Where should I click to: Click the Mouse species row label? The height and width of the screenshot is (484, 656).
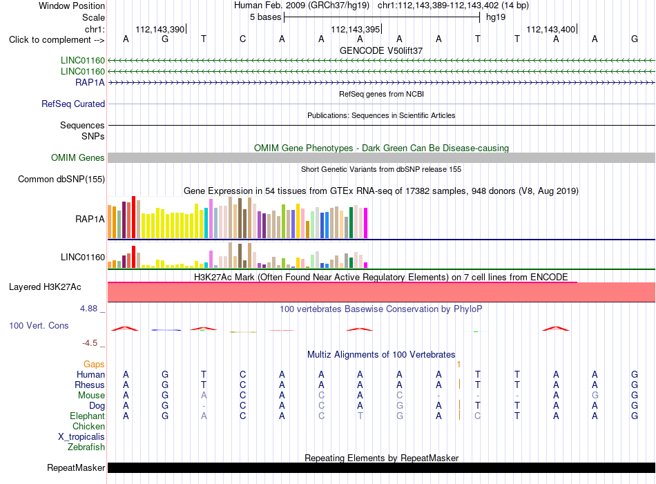91,396
